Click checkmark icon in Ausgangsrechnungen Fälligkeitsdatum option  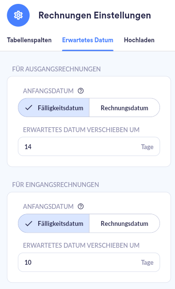[29, 108]
